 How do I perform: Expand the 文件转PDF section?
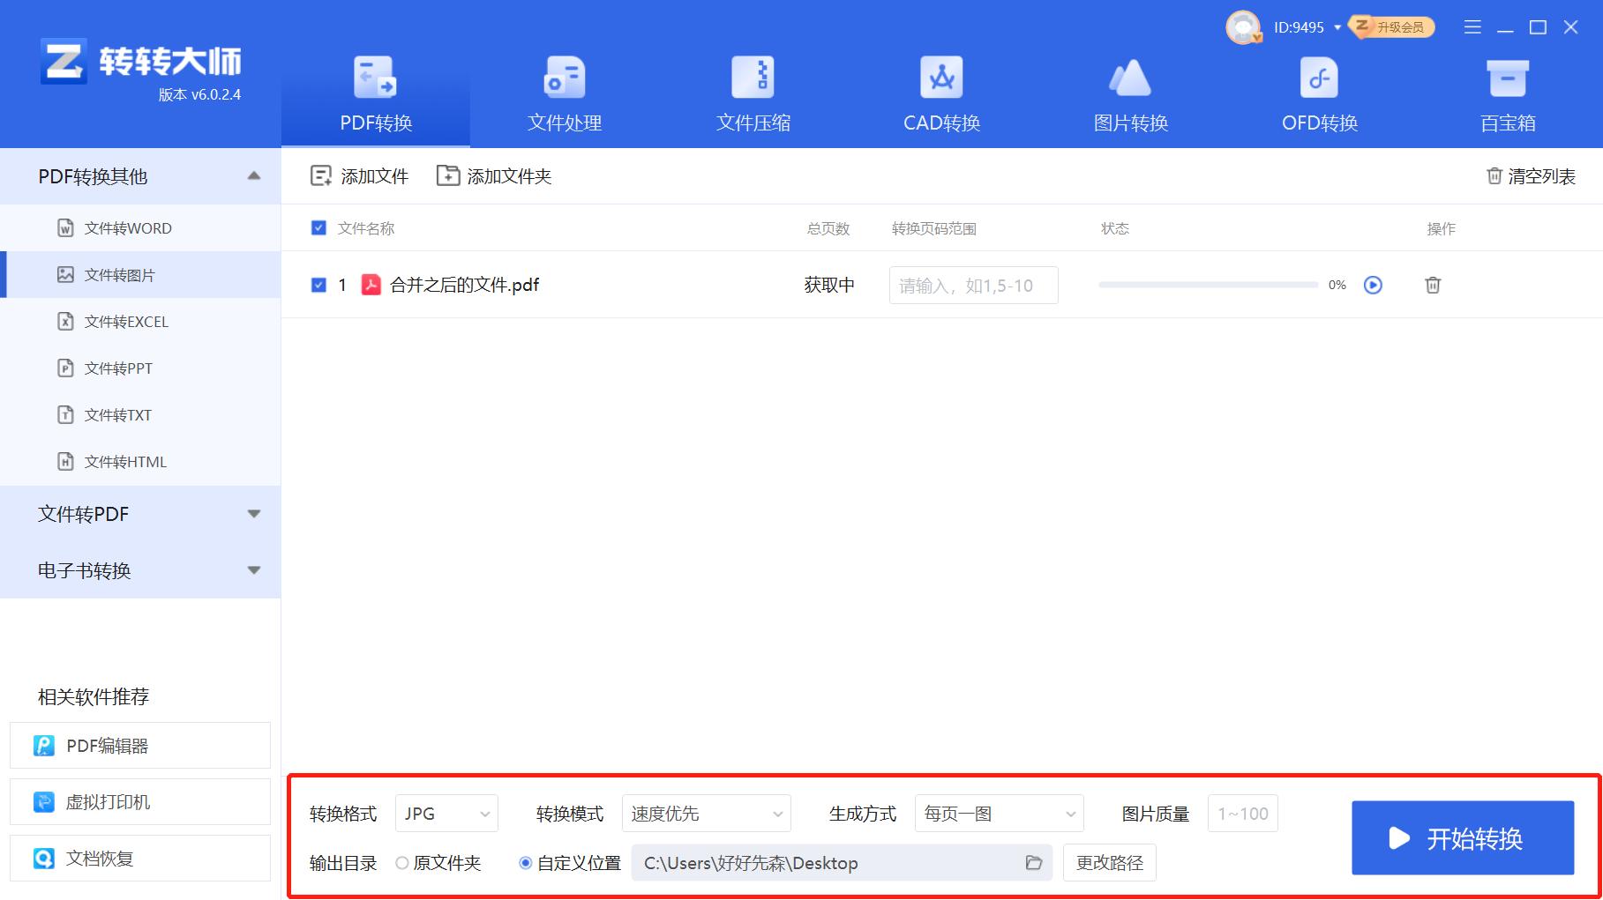click(141, 514)
